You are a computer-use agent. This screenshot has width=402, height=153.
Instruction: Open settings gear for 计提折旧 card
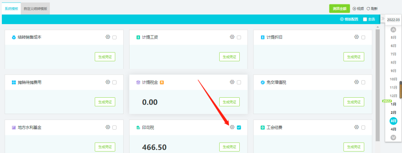point(356,37)
